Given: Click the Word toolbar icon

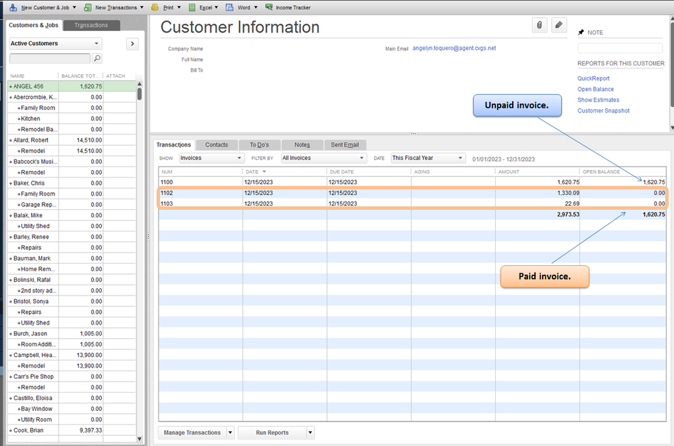Looking at the screenshot, I should [229, 7].
